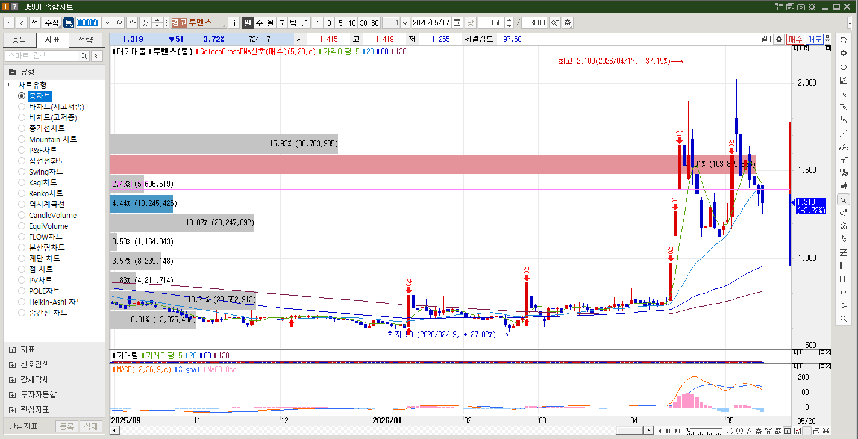Switch to the 지표 tab

point(52,40)
